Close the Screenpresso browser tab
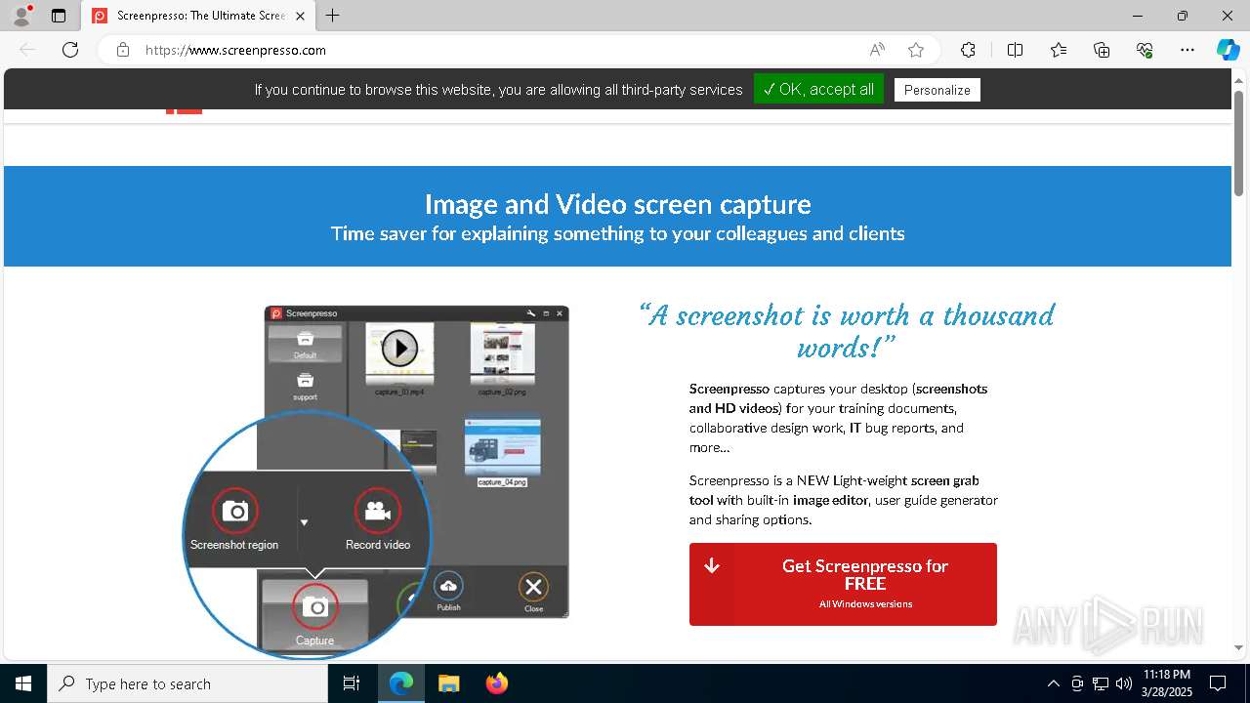Screen dimensions: 1250x703 (300, 16)
